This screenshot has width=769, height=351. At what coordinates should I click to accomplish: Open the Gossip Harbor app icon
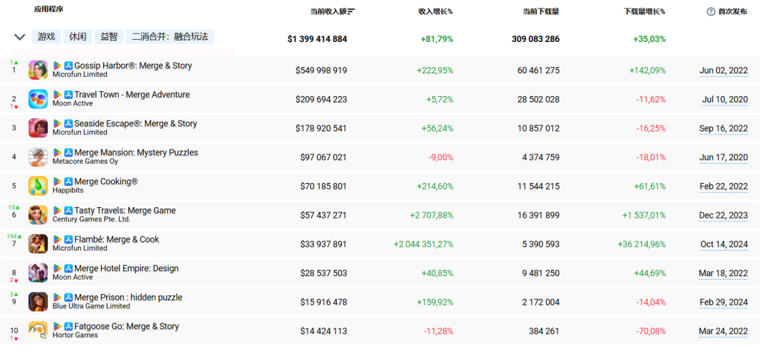(x=38, y=70)
